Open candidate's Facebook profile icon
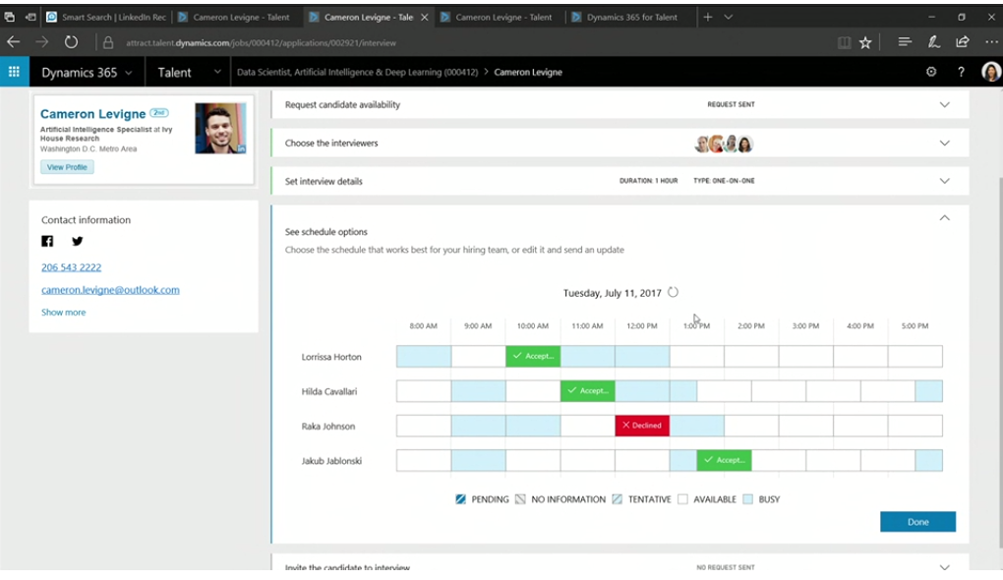Viewport: 1003px width, 580px height. 47,242
